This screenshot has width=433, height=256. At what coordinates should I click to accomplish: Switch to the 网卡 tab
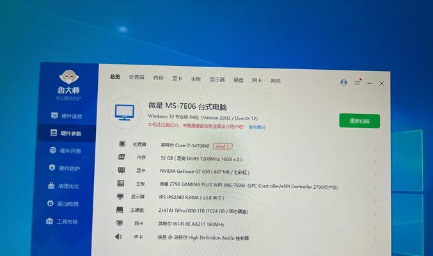pyautogui.click(x=257, y=81)
